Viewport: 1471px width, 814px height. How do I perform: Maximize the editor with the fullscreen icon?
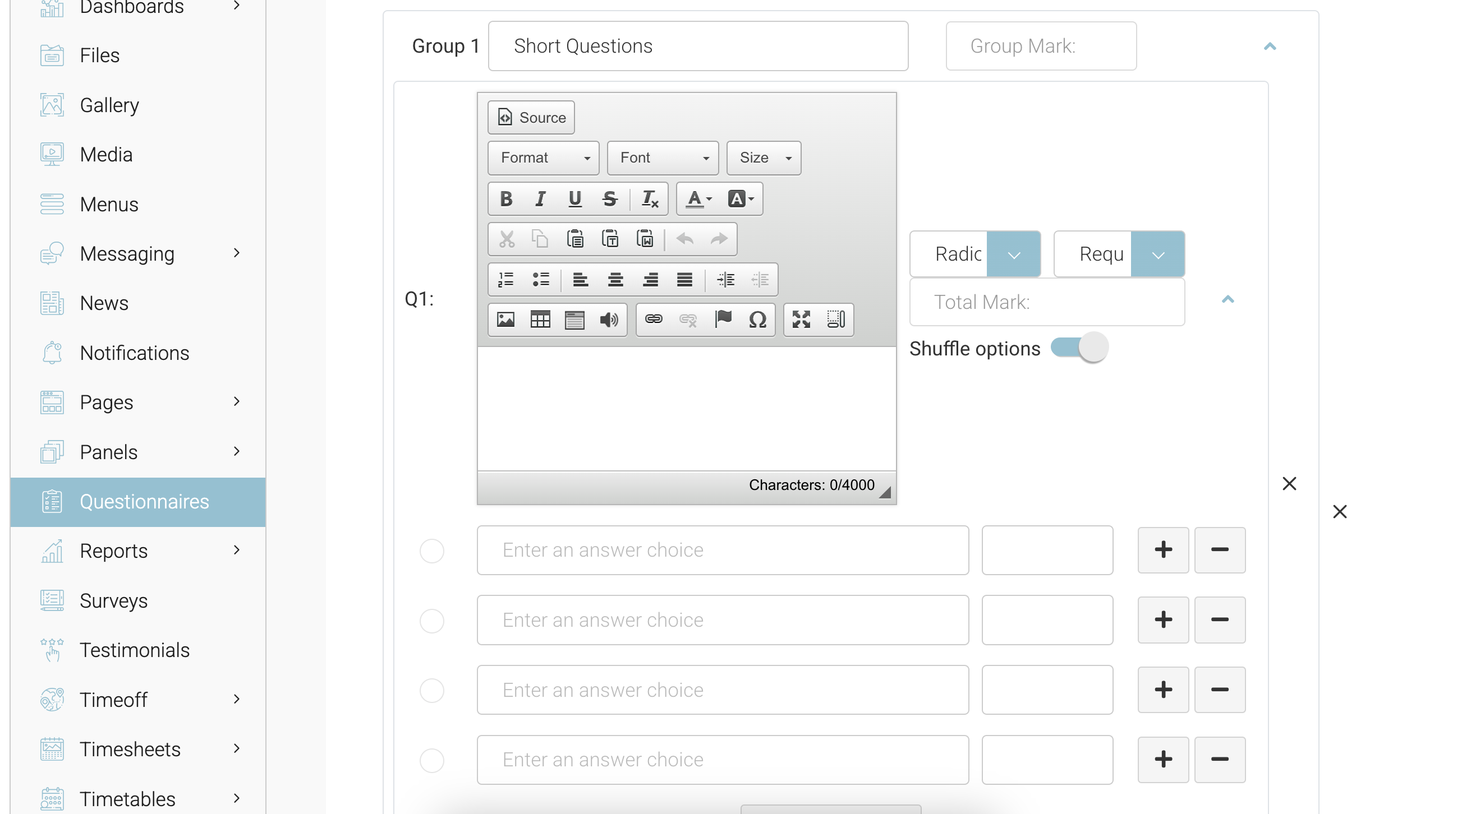coord(801,320)
